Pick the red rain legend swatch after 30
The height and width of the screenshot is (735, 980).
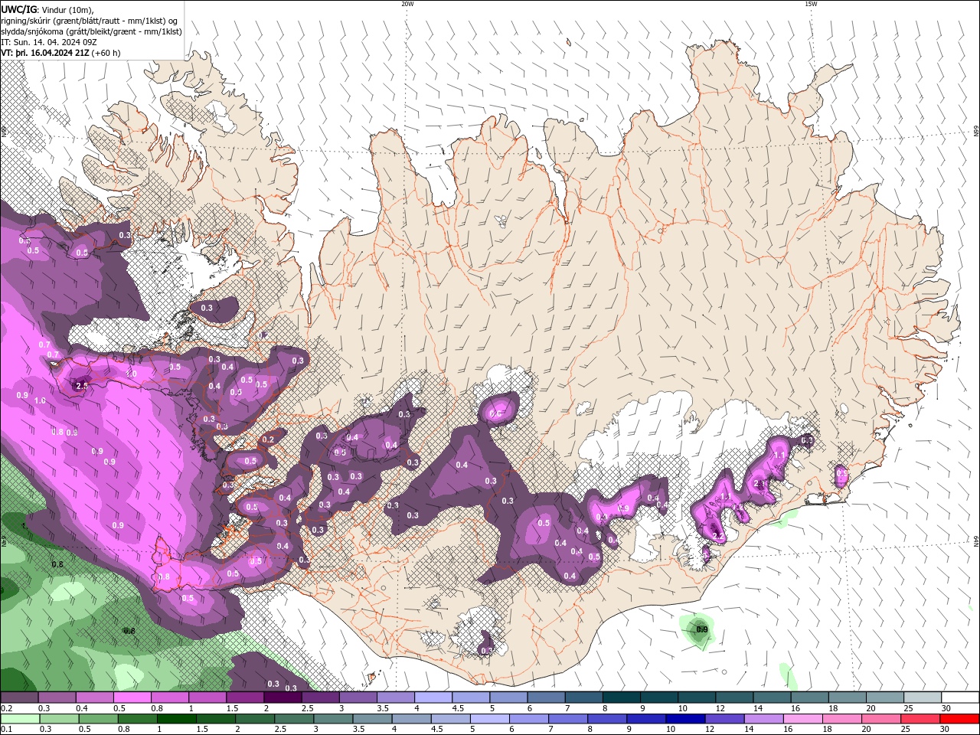959,720
